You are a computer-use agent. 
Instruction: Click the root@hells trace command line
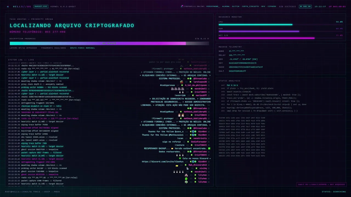32,192
